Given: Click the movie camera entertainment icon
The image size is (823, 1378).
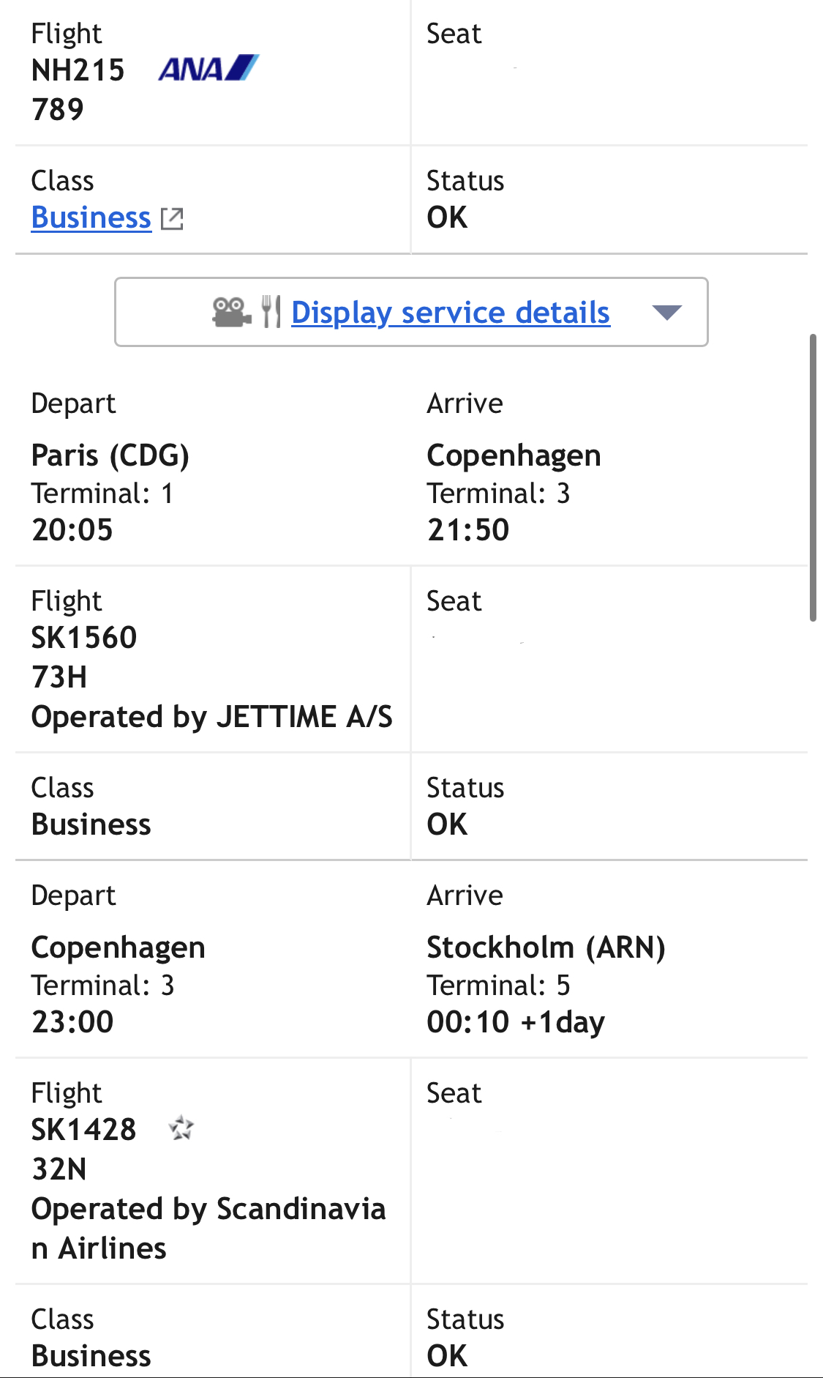Looking at the screenshot, I should point(231,313).
